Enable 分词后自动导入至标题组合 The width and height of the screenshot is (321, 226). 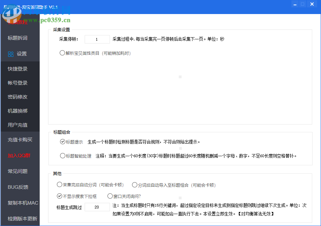[x=135, y=184]
